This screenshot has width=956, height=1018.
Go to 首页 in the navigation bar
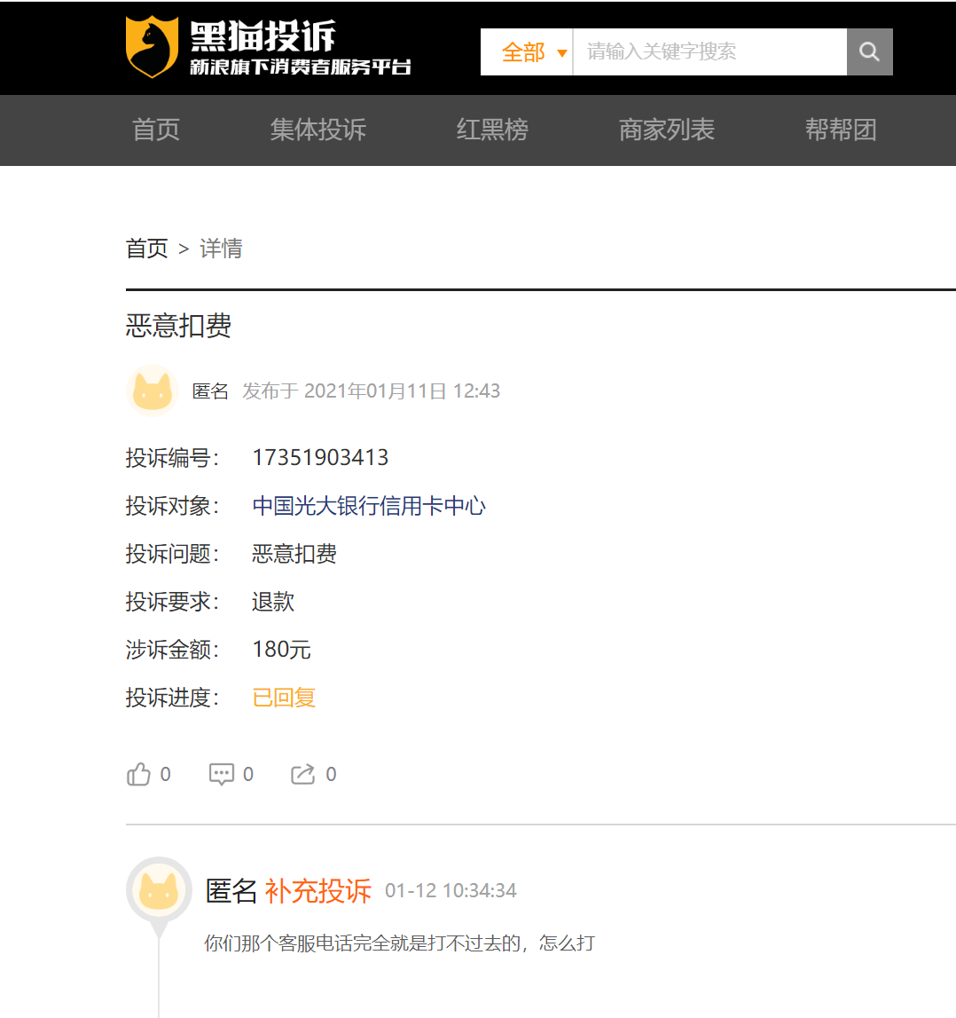156,130
